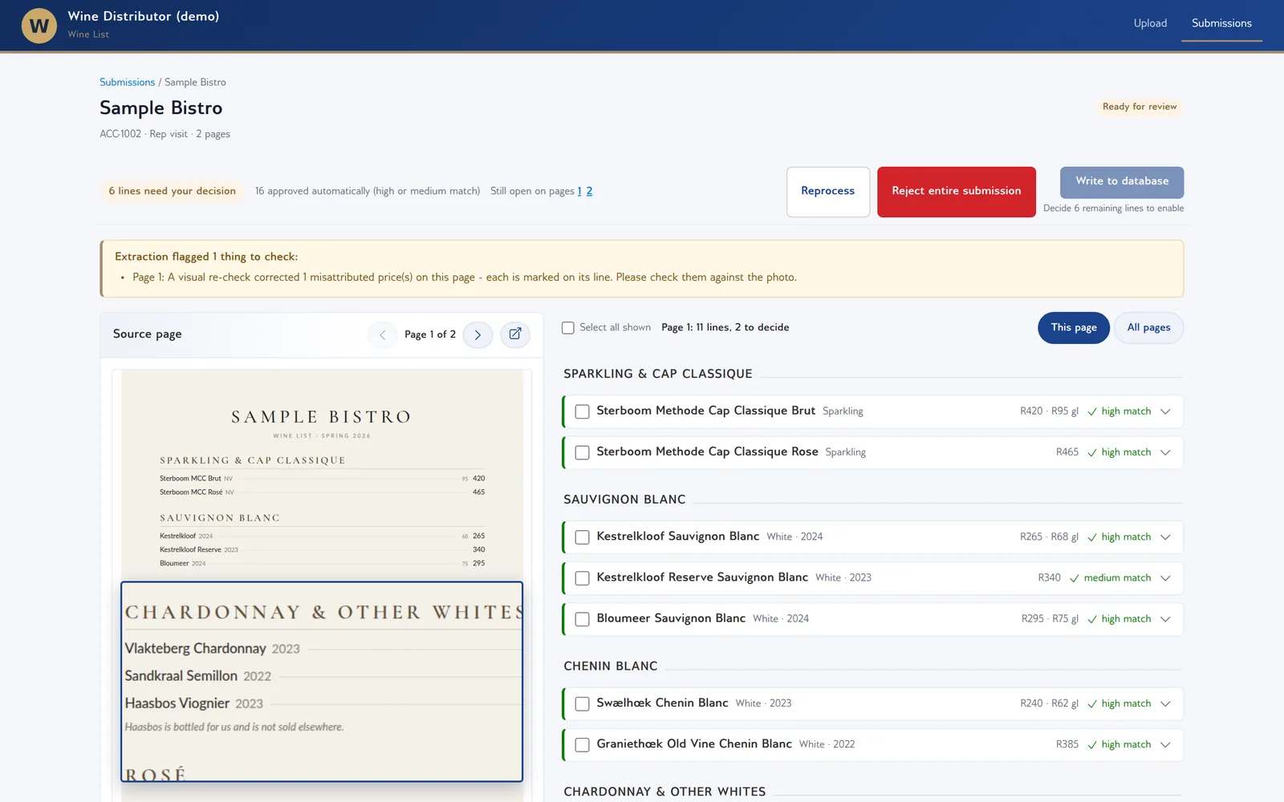
Task: Switch to This page view
Action: click(1074, 327)
